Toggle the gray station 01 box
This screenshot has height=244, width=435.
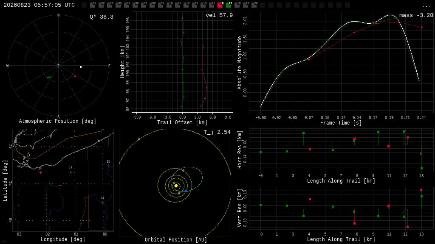coord(93,5)
